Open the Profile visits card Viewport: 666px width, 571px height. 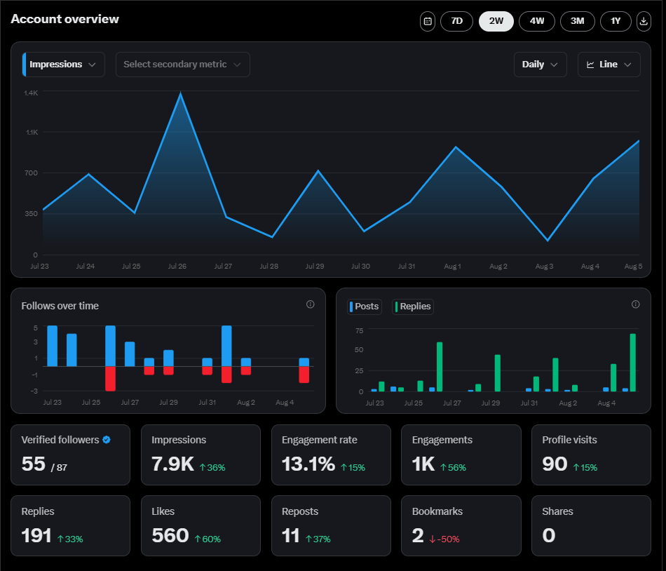click(x=591, y=455)
